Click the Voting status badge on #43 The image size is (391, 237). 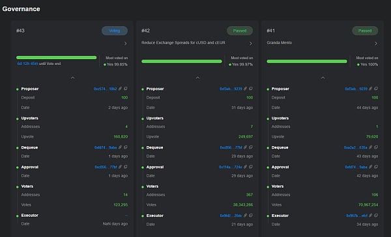click(115, 31)
